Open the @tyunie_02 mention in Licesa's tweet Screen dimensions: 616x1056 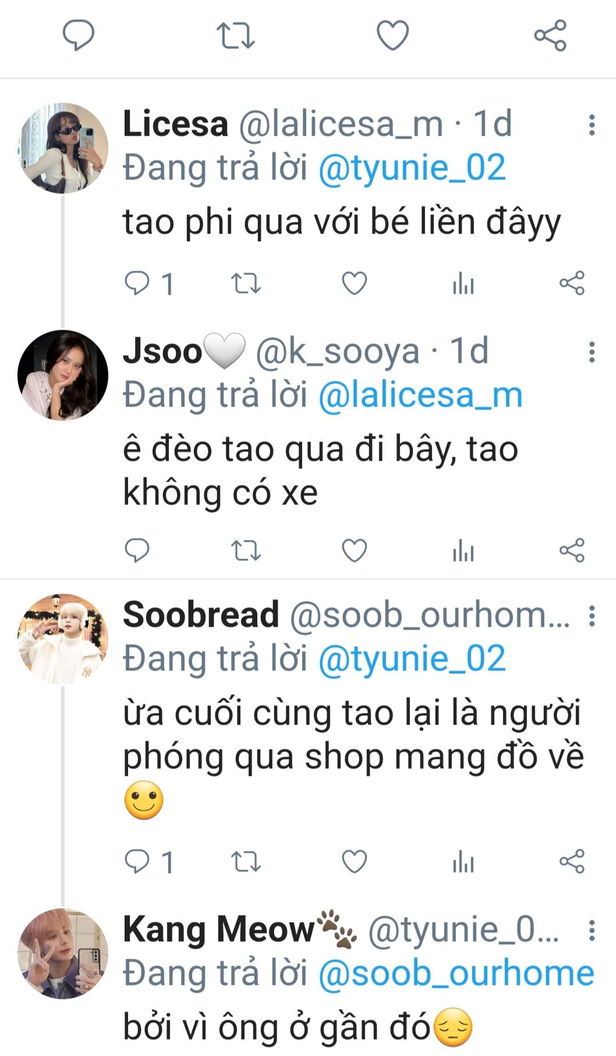[x=412, y=168]
